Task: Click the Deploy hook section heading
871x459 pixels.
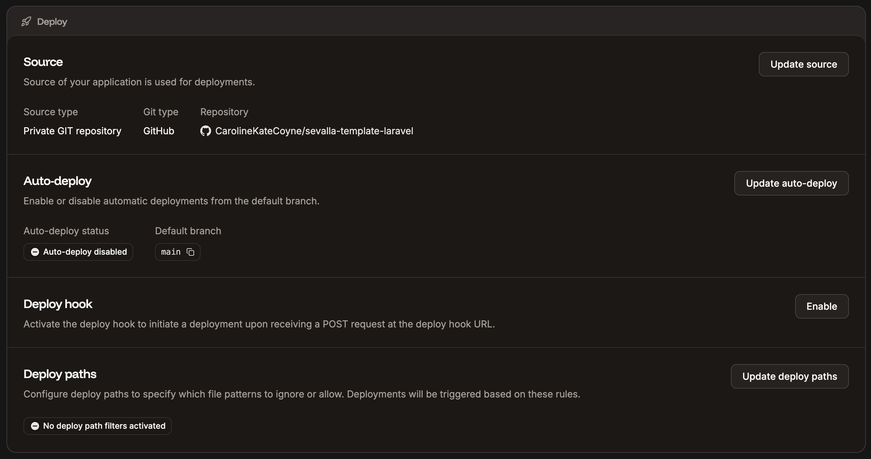Action: tap(58, 304)
